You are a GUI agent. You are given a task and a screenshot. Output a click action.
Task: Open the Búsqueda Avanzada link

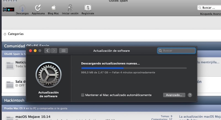click(x=211, y=14)
